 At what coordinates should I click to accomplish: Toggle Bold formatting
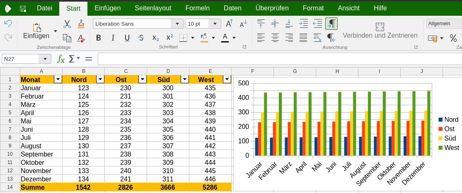click(x=99, y=38)
